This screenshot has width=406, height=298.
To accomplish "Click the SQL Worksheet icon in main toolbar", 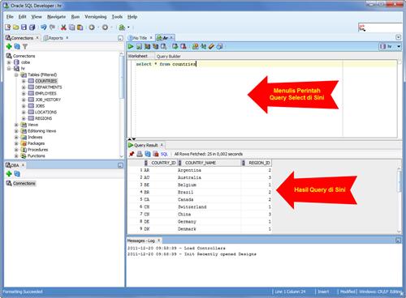I will [x=122, y=28].
